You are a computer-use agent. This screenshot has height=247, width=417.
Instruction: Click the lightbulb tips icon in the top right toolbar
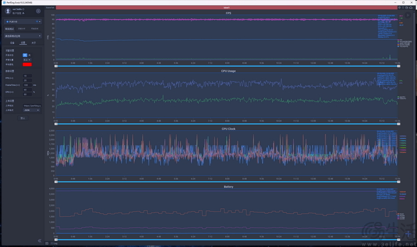pos(403,8)
